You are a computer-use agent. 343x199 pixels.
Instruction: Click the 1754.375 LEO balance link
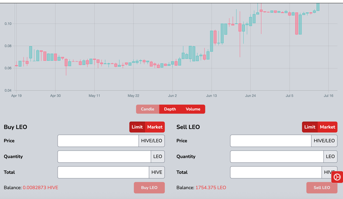211,188
